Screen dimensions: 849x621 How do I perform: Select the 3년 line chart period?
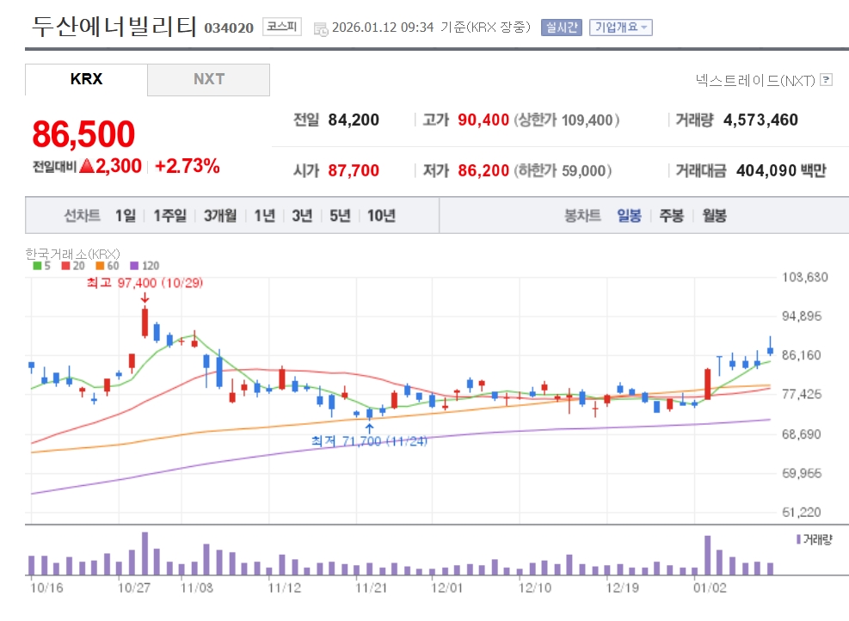point(302,216)
